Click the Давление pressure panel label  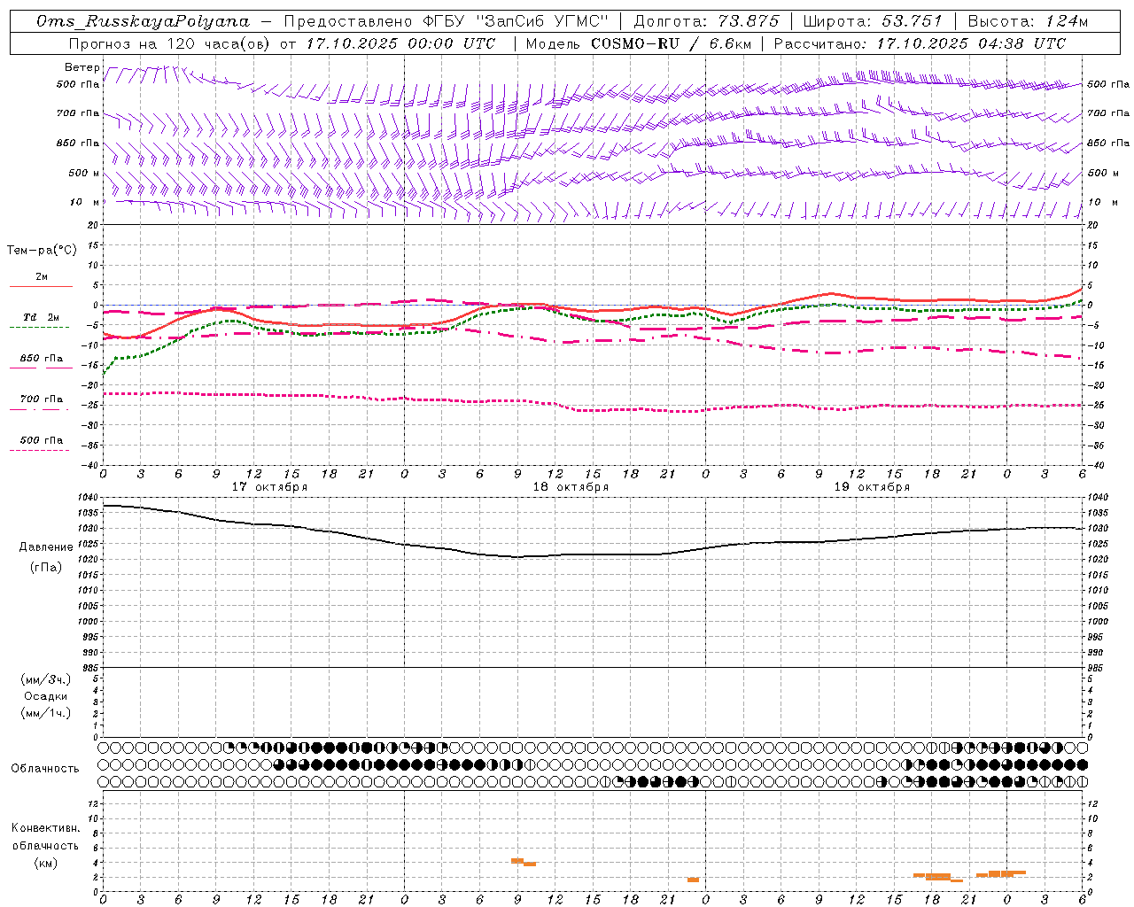(x=46, y=547)
